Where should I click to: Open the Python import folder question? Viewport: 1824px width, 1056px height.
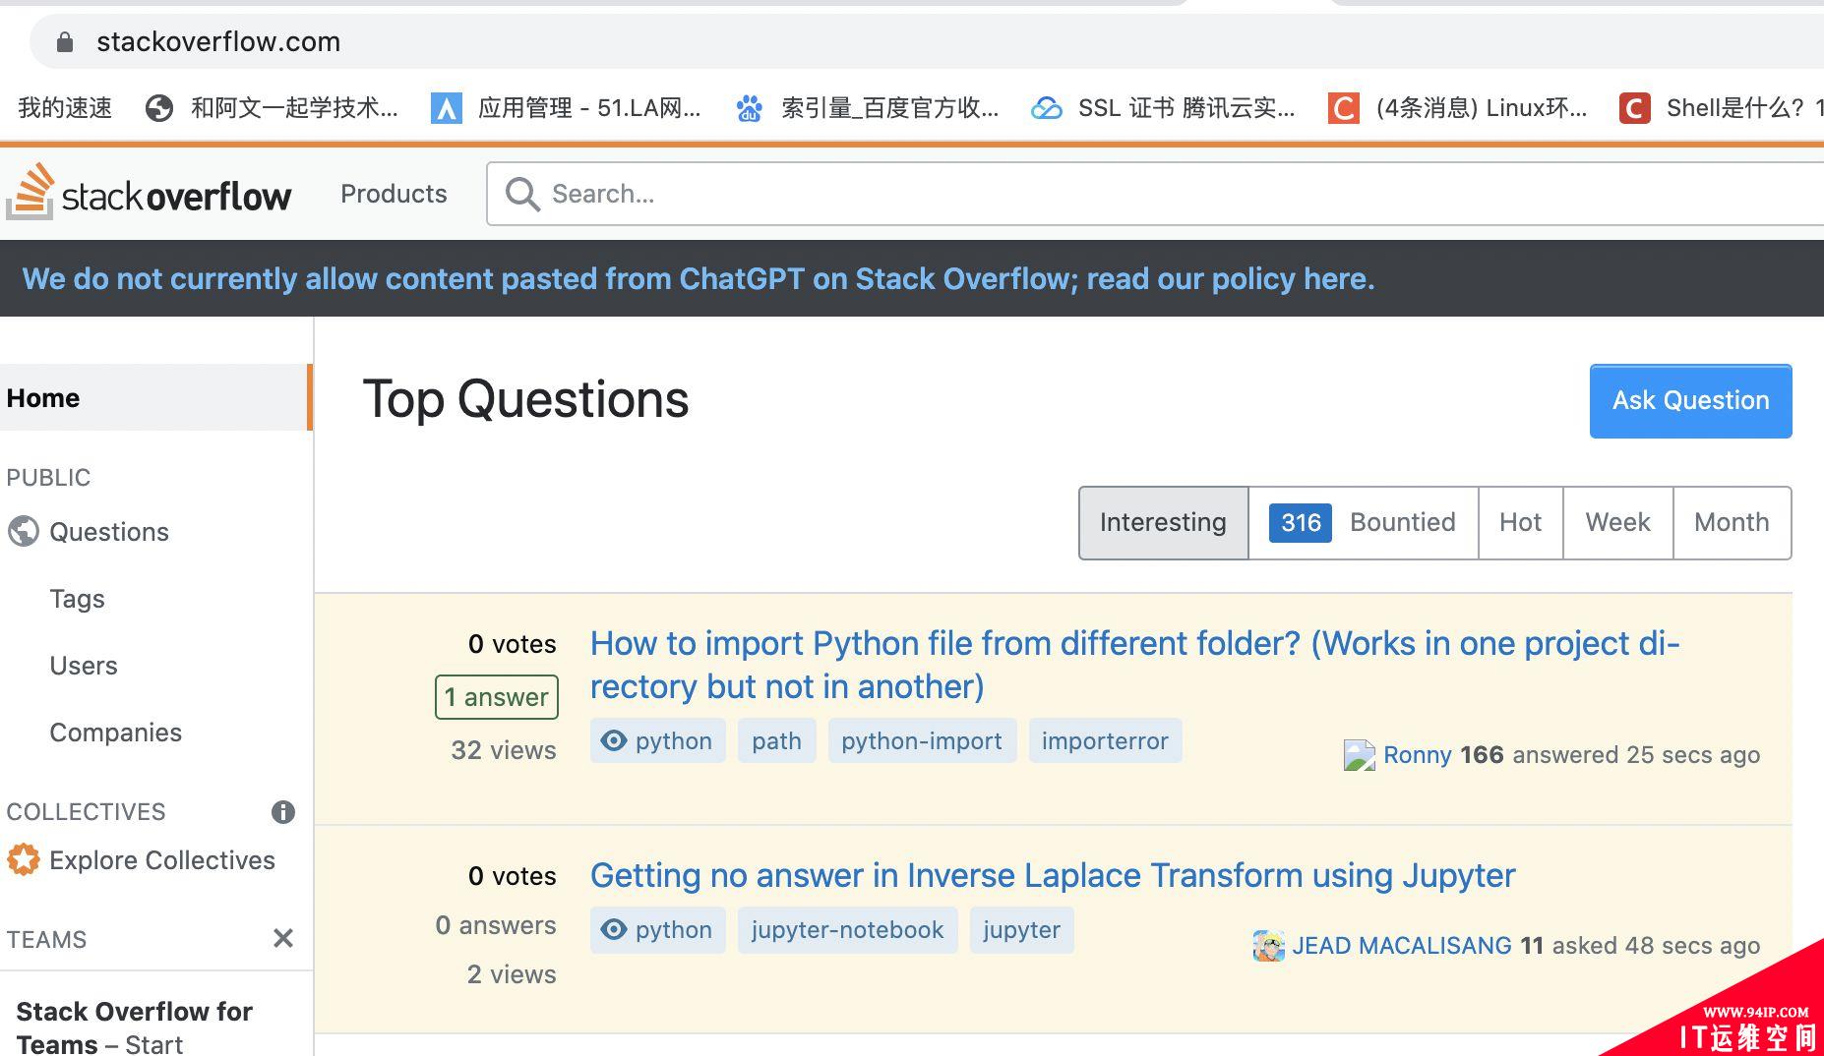point(1134,665)
